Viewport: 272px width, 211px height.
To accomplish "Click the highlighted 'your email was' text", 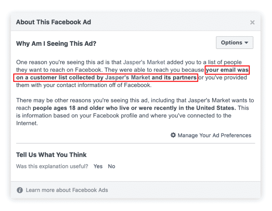I will pyautogui.click(x=227, y=70).
